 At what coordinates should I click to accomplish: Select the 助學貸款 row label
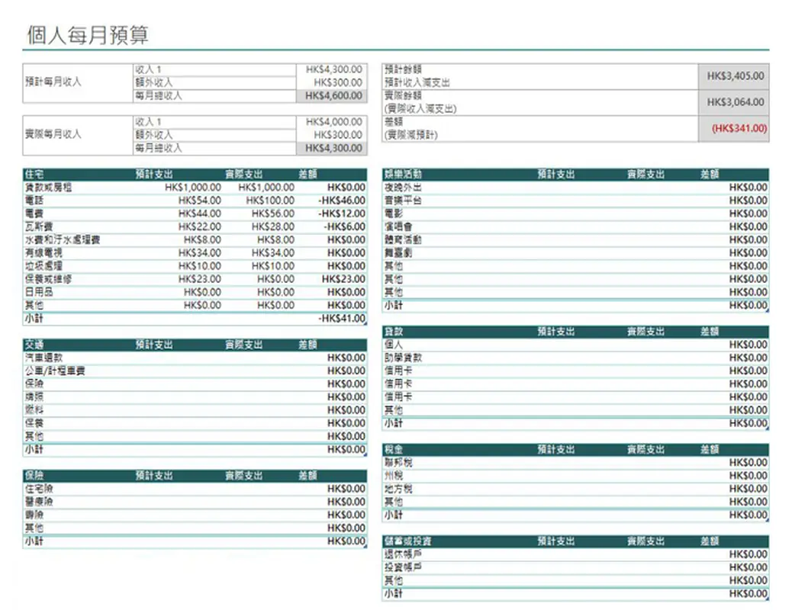[403, 358]
